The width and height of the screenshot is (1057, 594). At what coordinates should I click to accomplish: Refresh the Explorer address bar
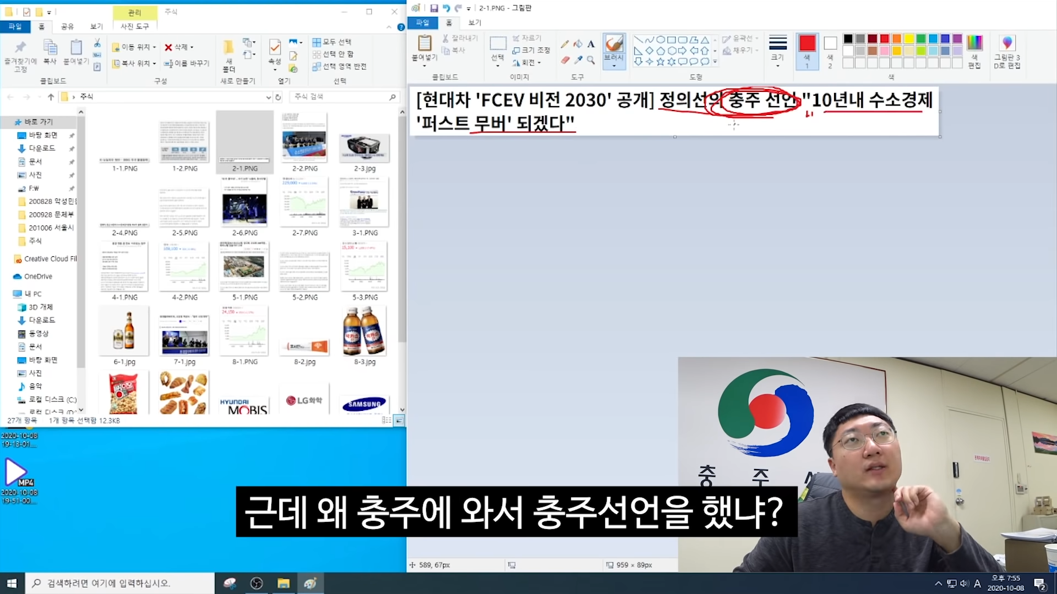[278, 97]
